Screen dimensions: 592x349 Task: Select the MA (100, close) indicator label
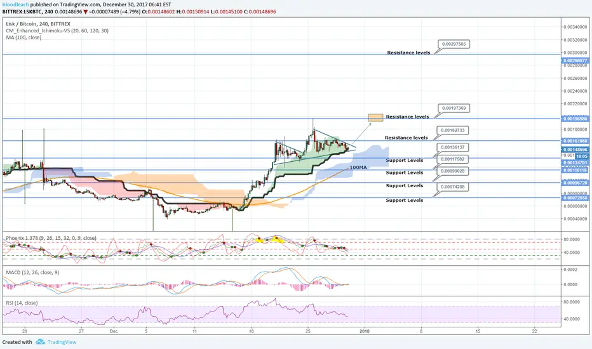(24, 37)
